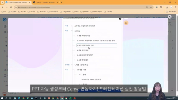Open the GPTs bookmarks folder
The height and width of the screenshot is (100, 178).
coord(75,12)
